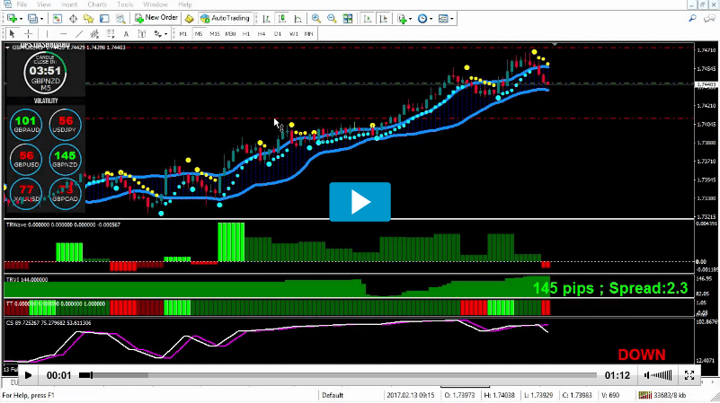Expand the Periods clock dropdown arrow

coord(431,19)
